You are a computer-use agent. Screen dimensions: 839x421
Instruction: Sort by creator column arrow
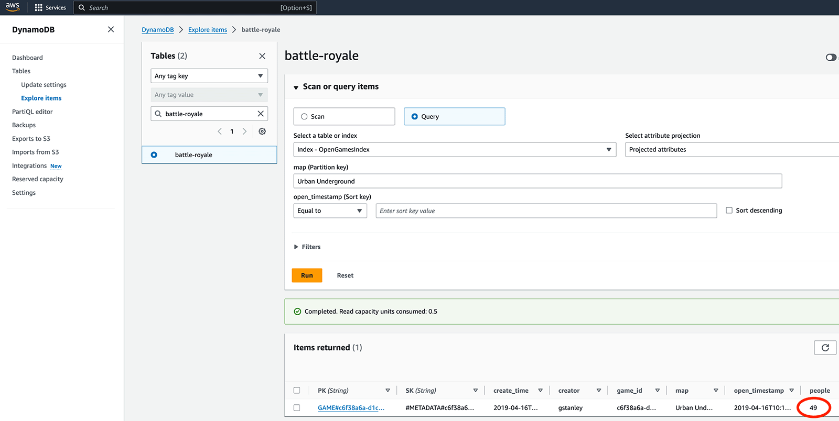(599, 391)
